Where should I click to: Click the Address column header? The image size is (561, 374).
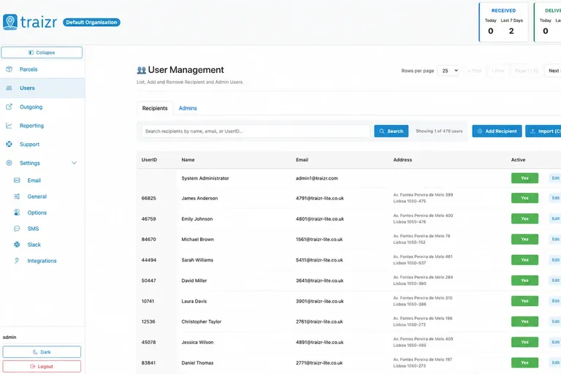pyautogui.click(x=402, y=160)
